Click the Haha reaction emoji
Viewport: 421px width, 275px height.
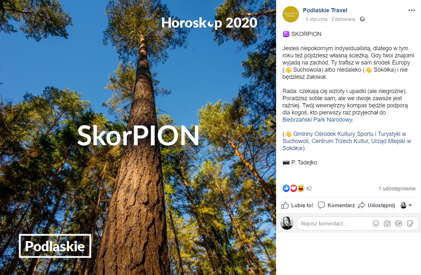coord(301,188)
